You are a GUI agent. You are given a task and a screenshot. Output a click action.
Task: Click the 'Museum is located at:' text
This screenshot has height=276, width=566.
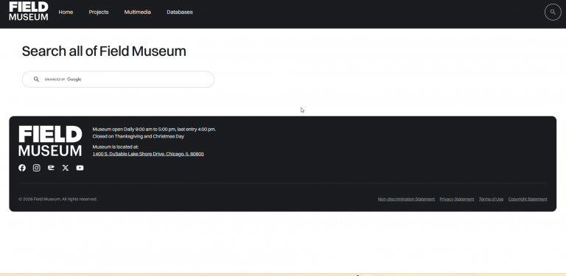[x=116, y=146]
